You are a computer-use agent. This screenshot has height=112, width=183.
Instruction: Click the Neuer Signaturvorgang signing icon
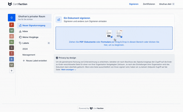(x=20, y=25)
